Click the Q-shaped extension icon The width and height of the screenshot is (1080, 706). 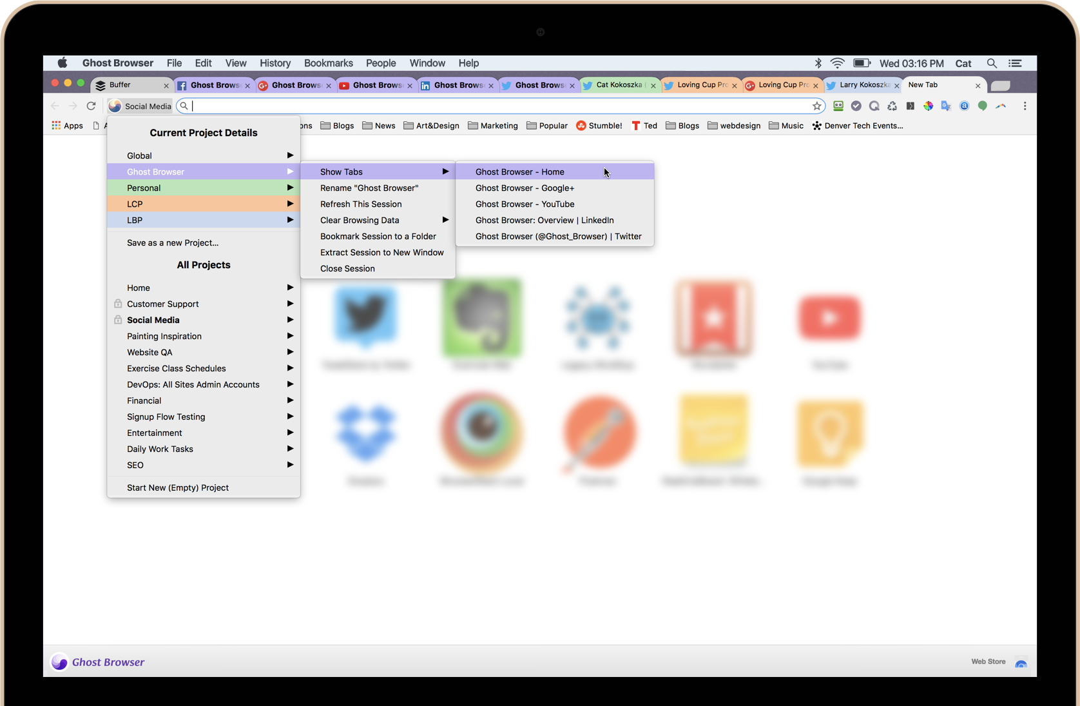(x=874, y=106)
